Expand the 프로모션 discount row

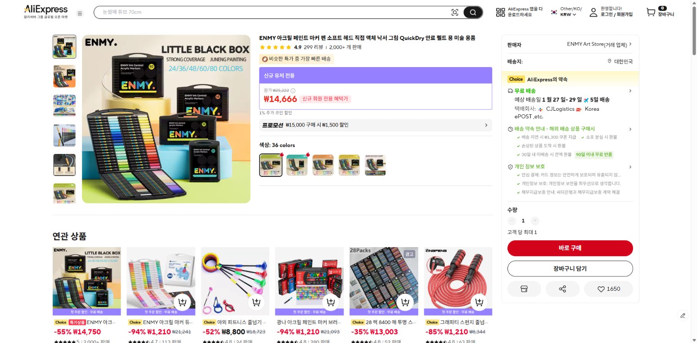pyautogui.click(x=376, y=125)
